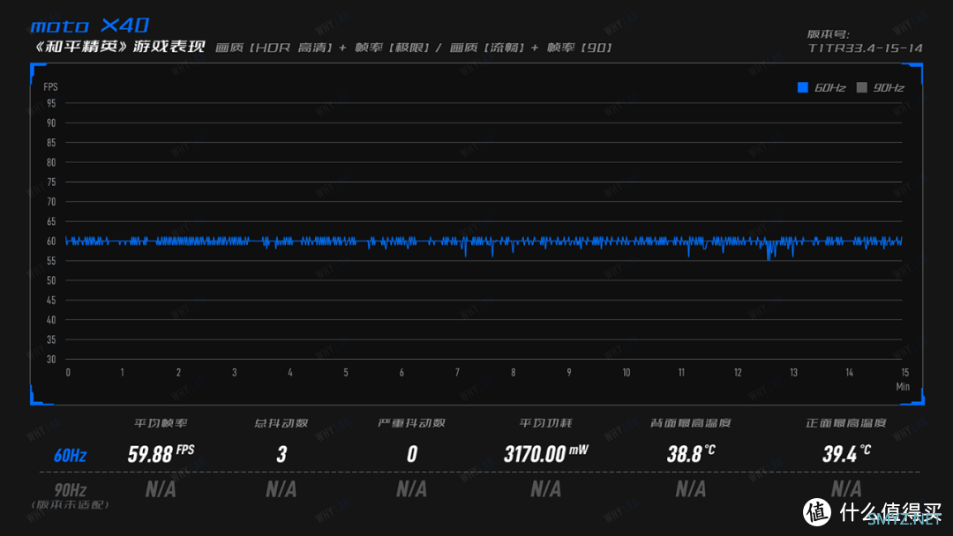This screenshot has width=953, height=536.
Task: Click the 30 FPS axis label
Action: click(51, 360)
